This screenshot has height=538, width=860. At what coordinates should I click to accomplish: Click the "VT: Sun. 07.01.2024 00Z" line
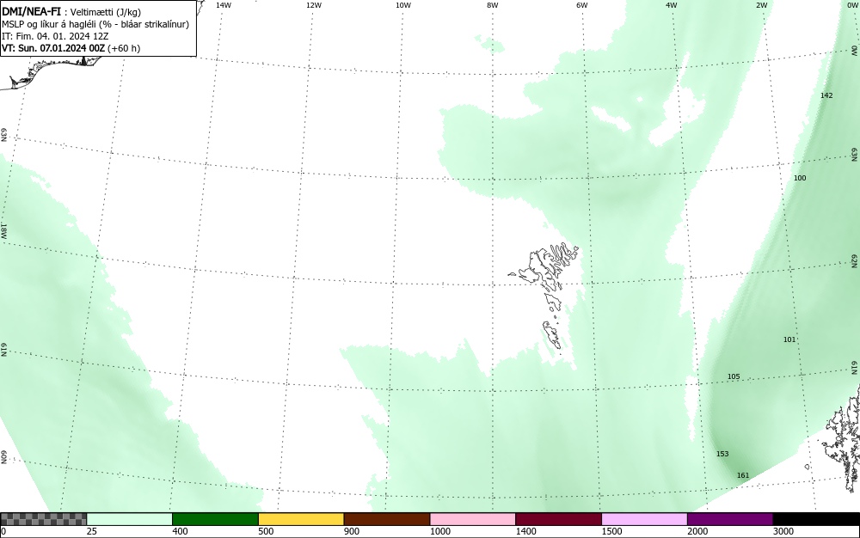(x=53, y=48)
